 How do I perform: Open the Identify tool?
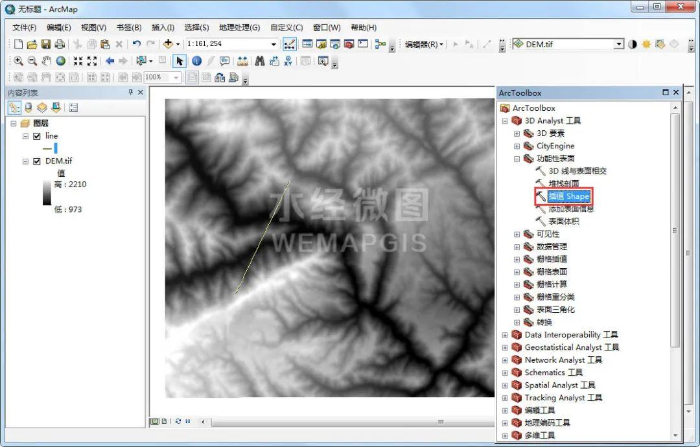(x=196, y=61)
